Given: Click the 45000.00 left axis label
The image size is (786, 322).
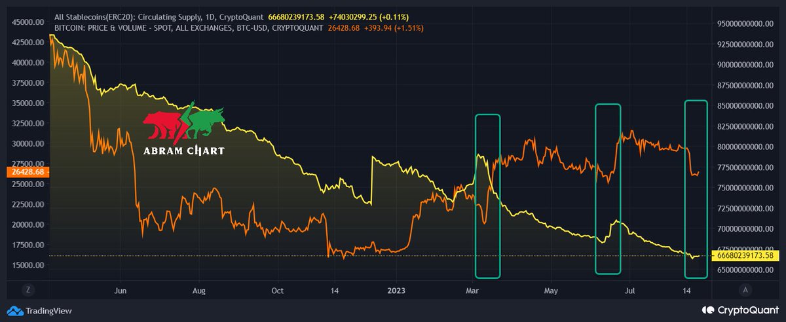Looking at the screenshot, I should point(28,22).
